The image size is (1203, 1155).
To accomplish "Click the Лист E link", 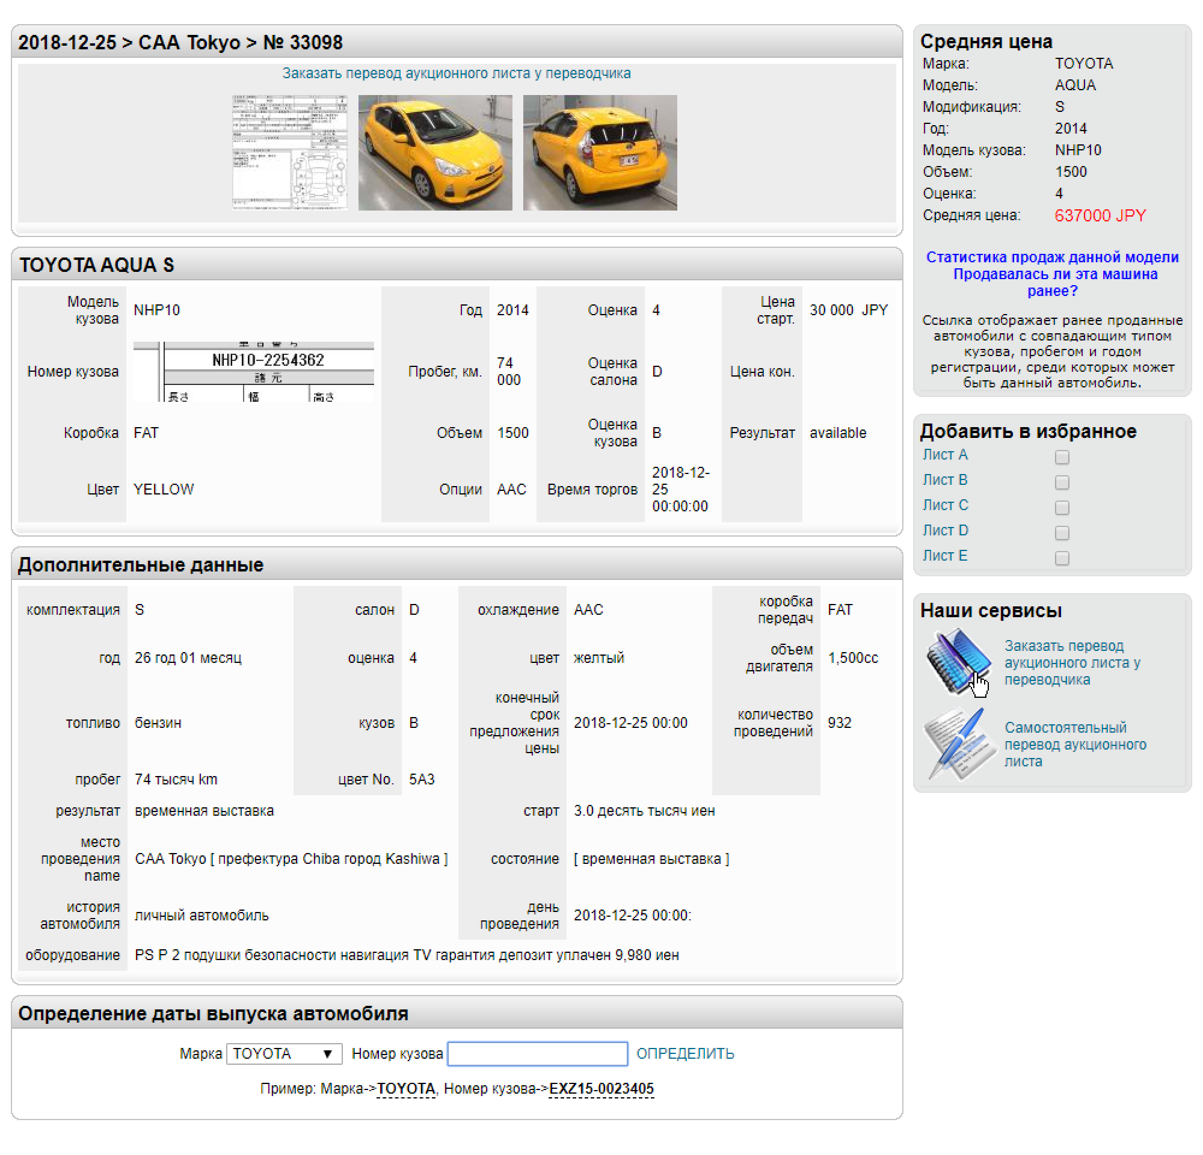I will pos(944,555).
